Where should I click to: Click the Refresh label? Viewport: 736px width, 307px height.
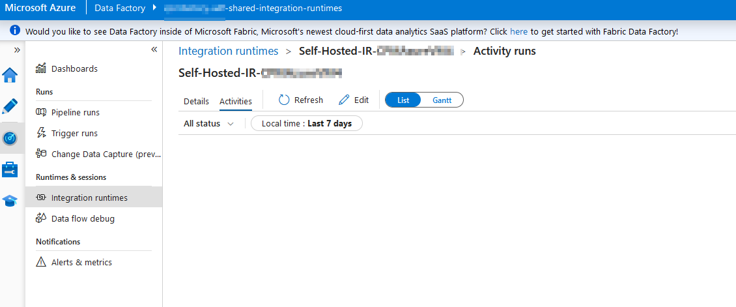click(308, 100)
